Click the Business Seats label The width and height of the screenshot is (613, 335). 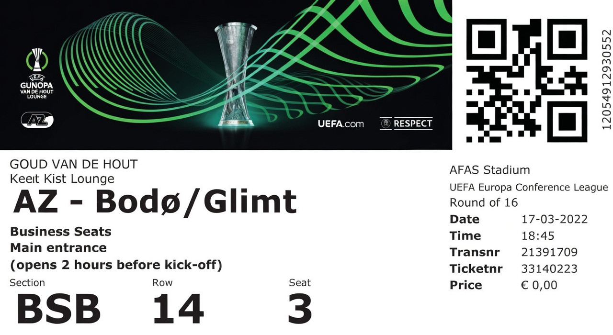(x=61, y=232)
